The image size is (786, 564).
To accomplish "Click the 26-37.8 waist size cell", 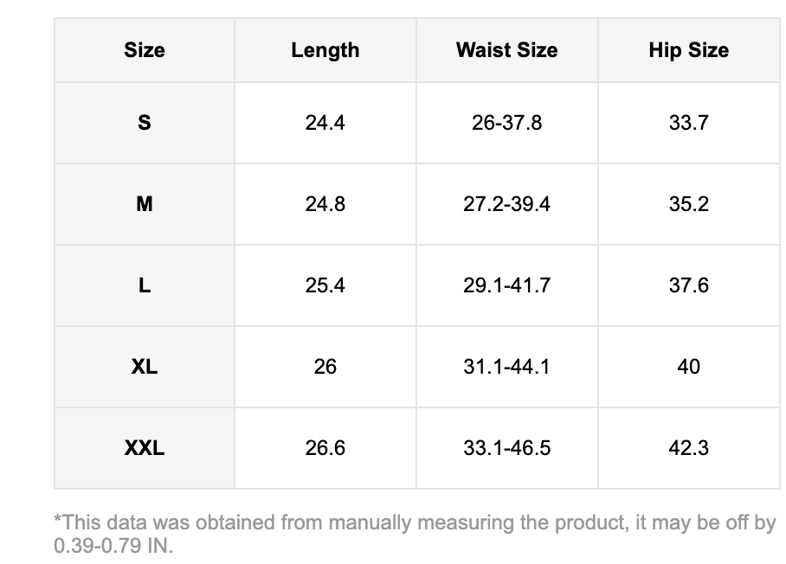I will pos(506,123).
